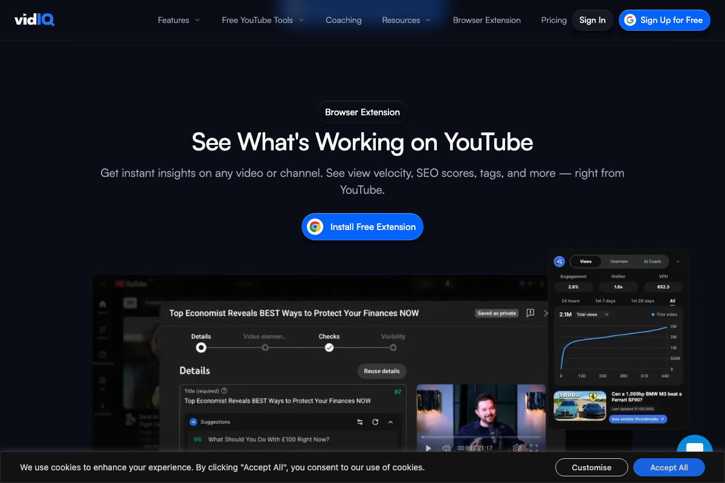
Task: Click the help icon next to Title (required)
Action: coord(224,391)
